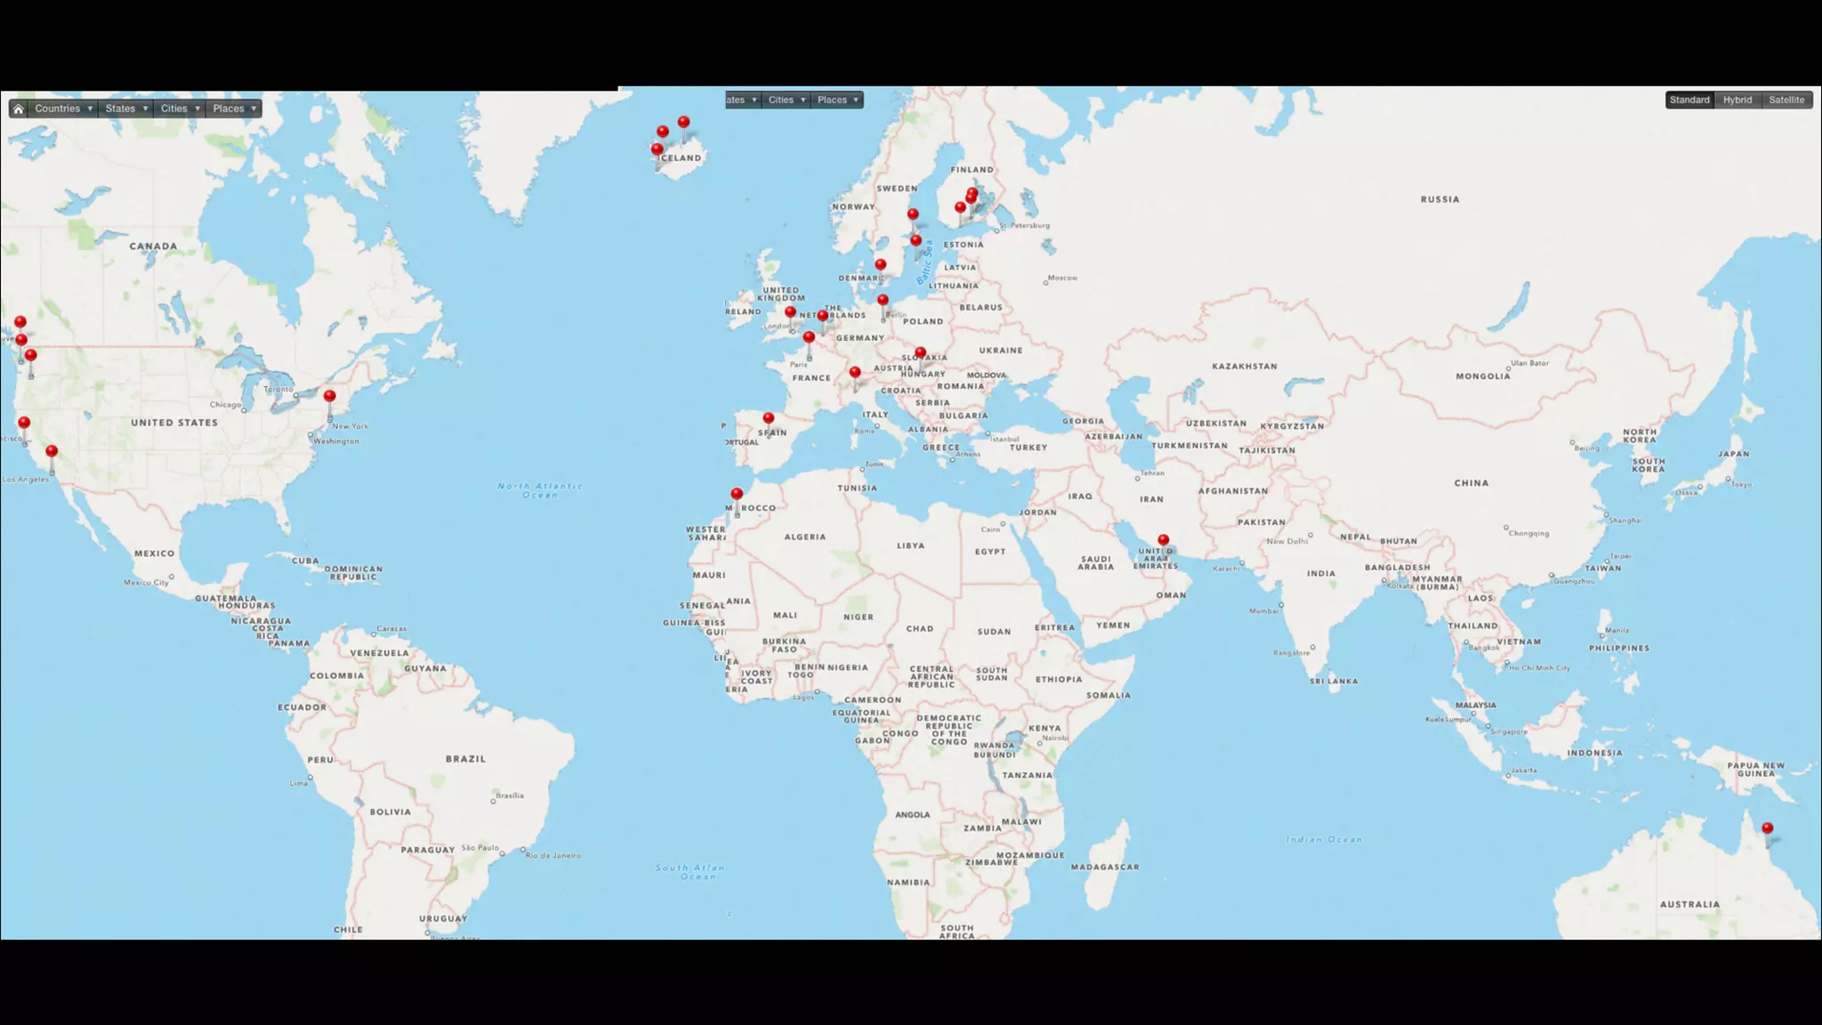Image resolution: width=1822 pixels, height=1025 pixels.
Task: Click the red pin near Paris
Action: tap(809, 337)
